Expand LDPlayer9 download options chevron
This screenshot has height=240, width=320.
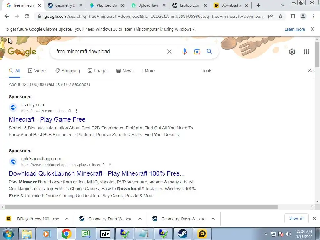coord(67,219)
